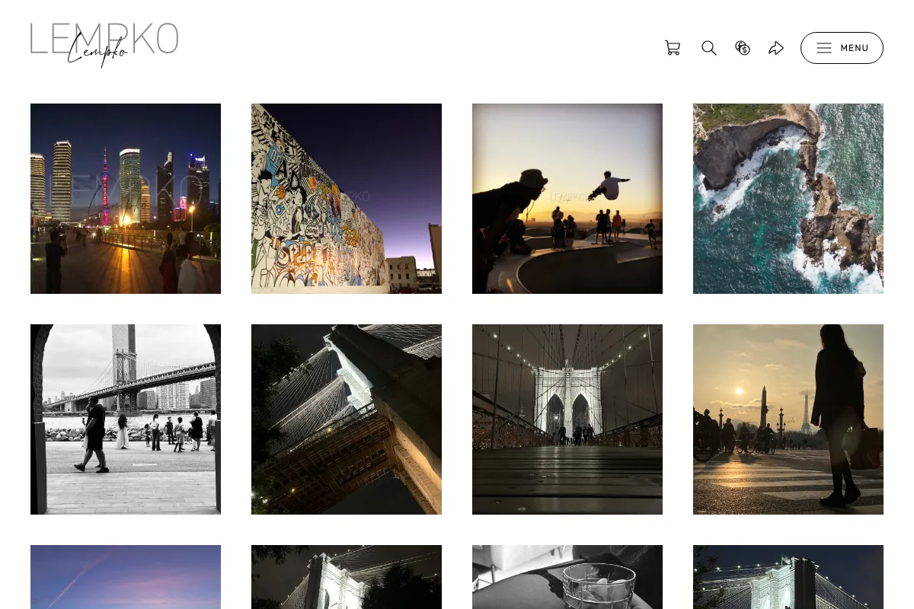The width and height of the screenshot is (914, 609).
Task: Open the tilted bridge tower night photo
Action: tap(347, 419)
